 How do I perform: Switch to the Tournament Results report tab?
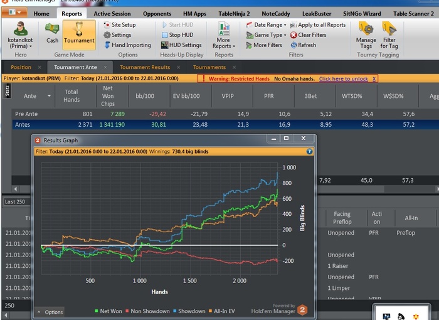tap(145, 67)
